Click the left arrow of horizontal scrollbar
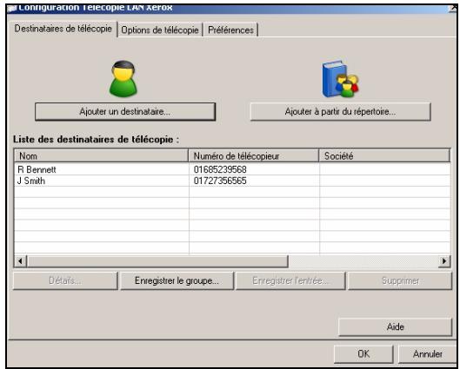Image resolution: width=460 pixels, height=369 pixels. (x=20, y=261)
